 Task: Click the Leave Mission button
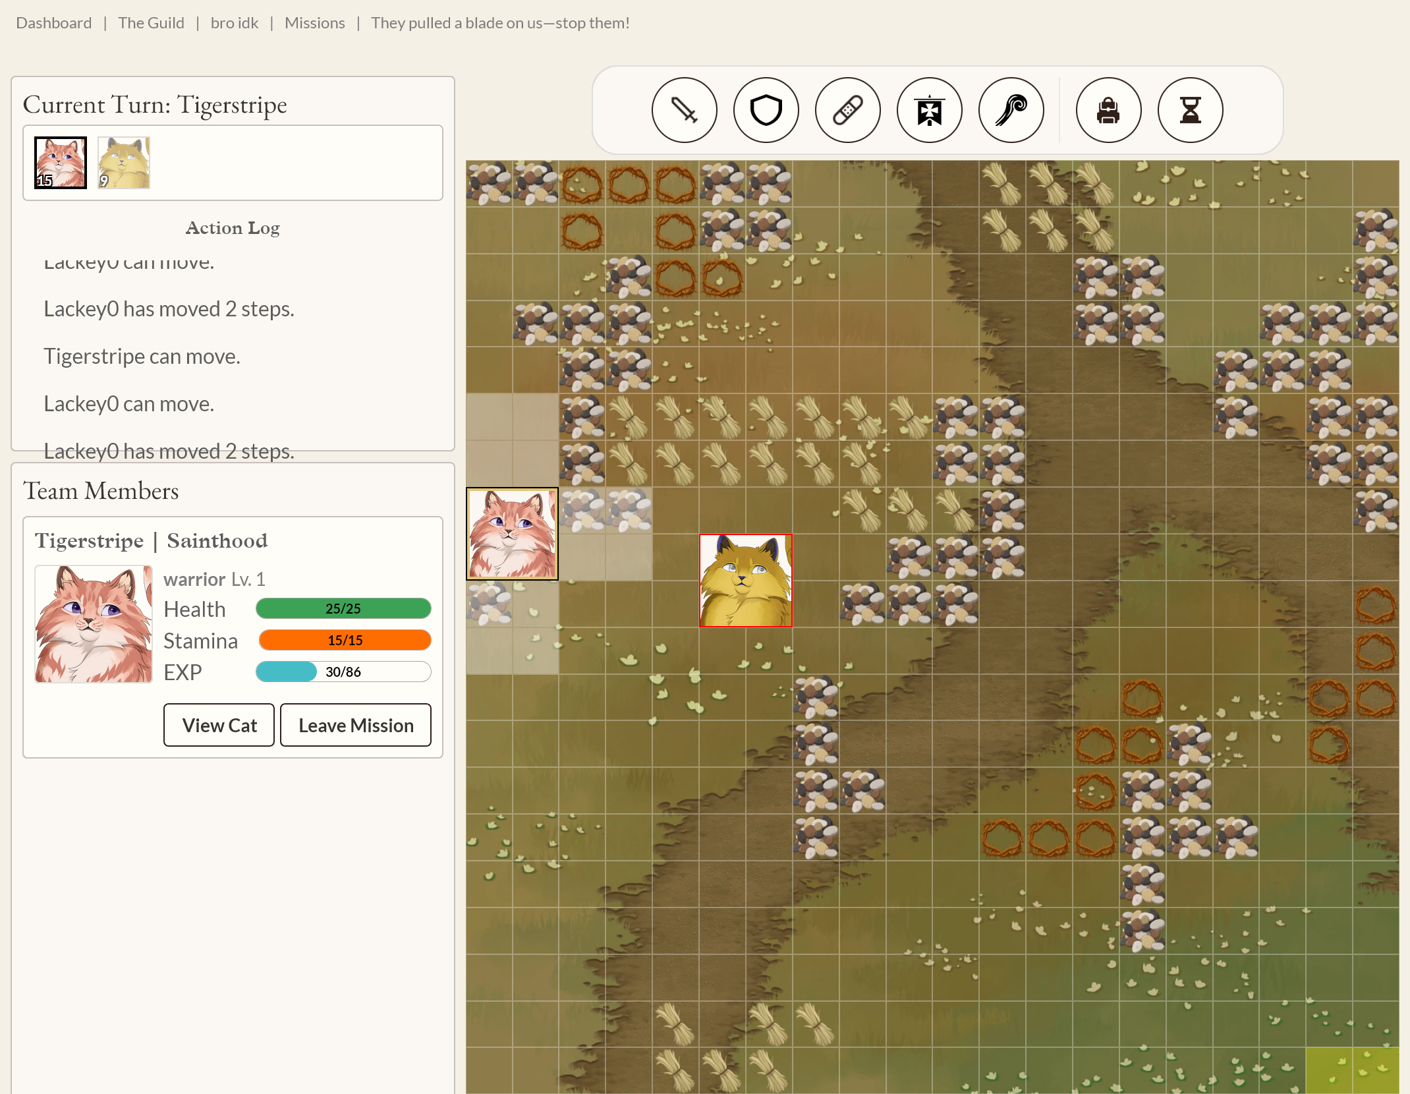[355, 725]
